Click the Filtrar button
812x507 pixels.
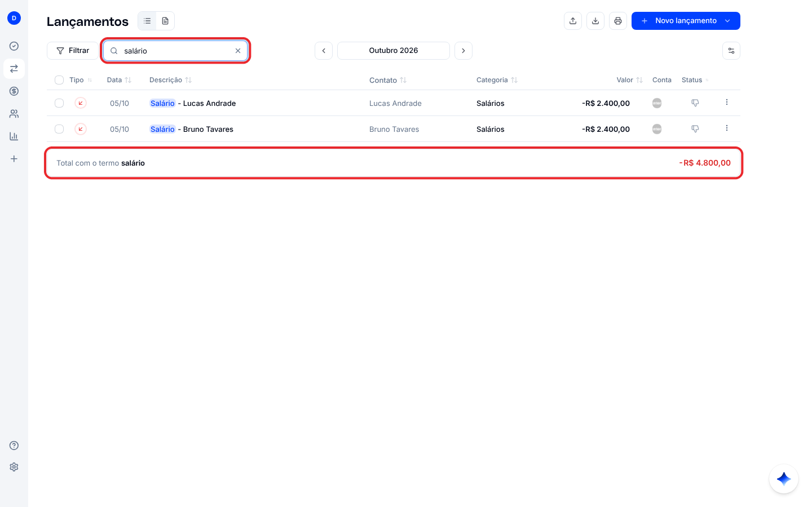coord(73,51)
